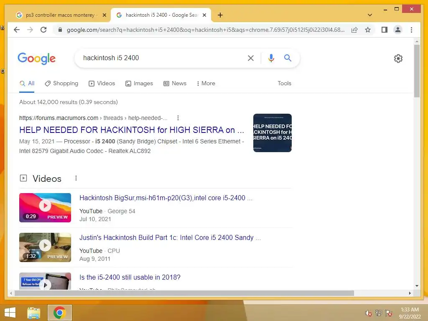428x321 pixels.
Task: Click the Aug 9, 2011 video date
Action: (95, 259)
